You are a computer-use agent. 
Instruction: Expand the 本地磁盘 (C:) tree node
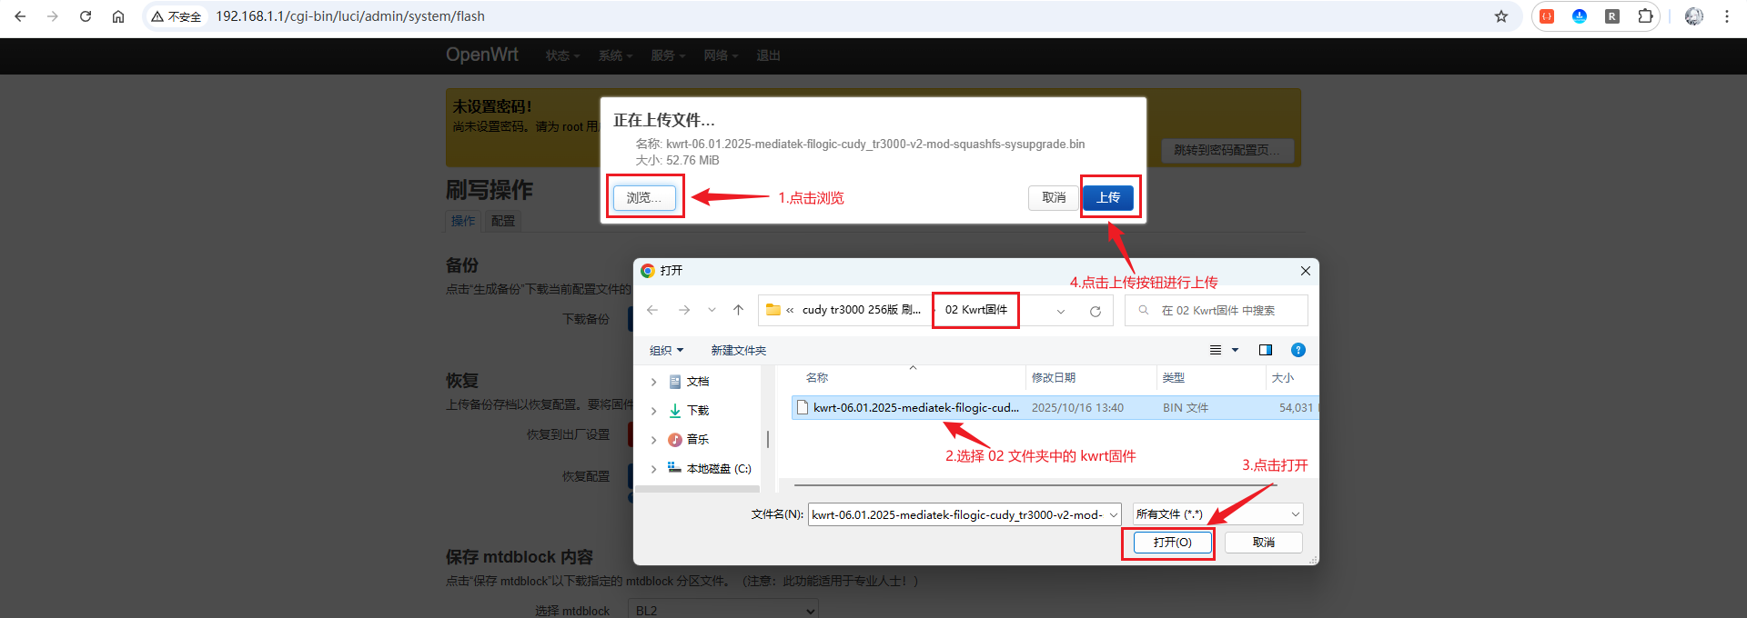[x=653, y=469]
